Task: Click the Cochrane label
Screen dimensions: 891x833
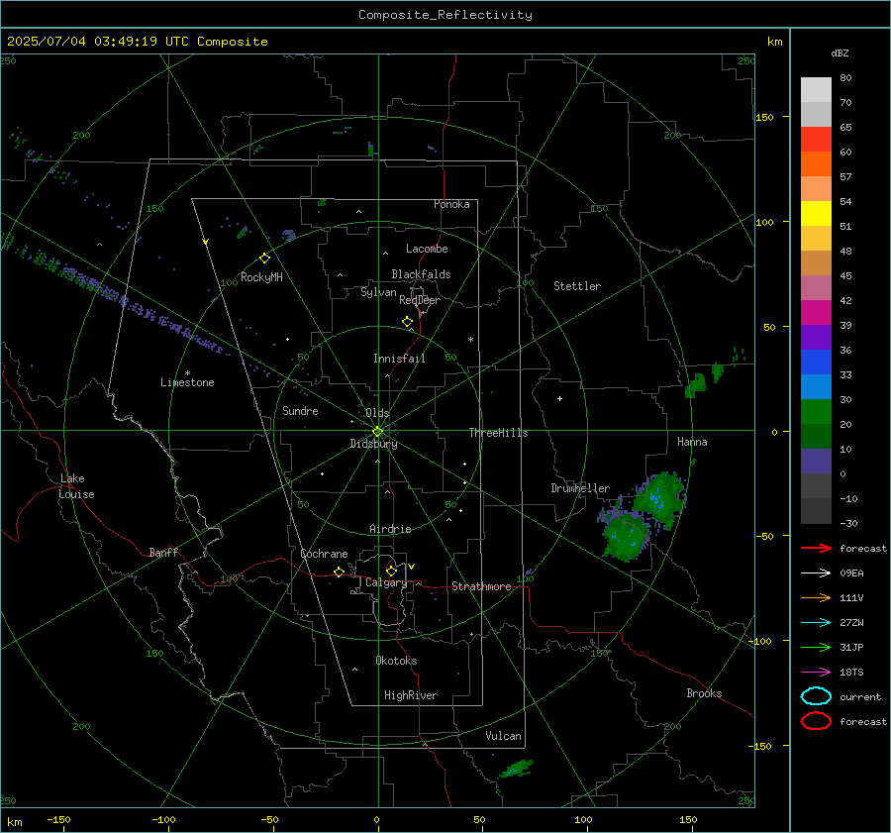Action: click(324, 554)
